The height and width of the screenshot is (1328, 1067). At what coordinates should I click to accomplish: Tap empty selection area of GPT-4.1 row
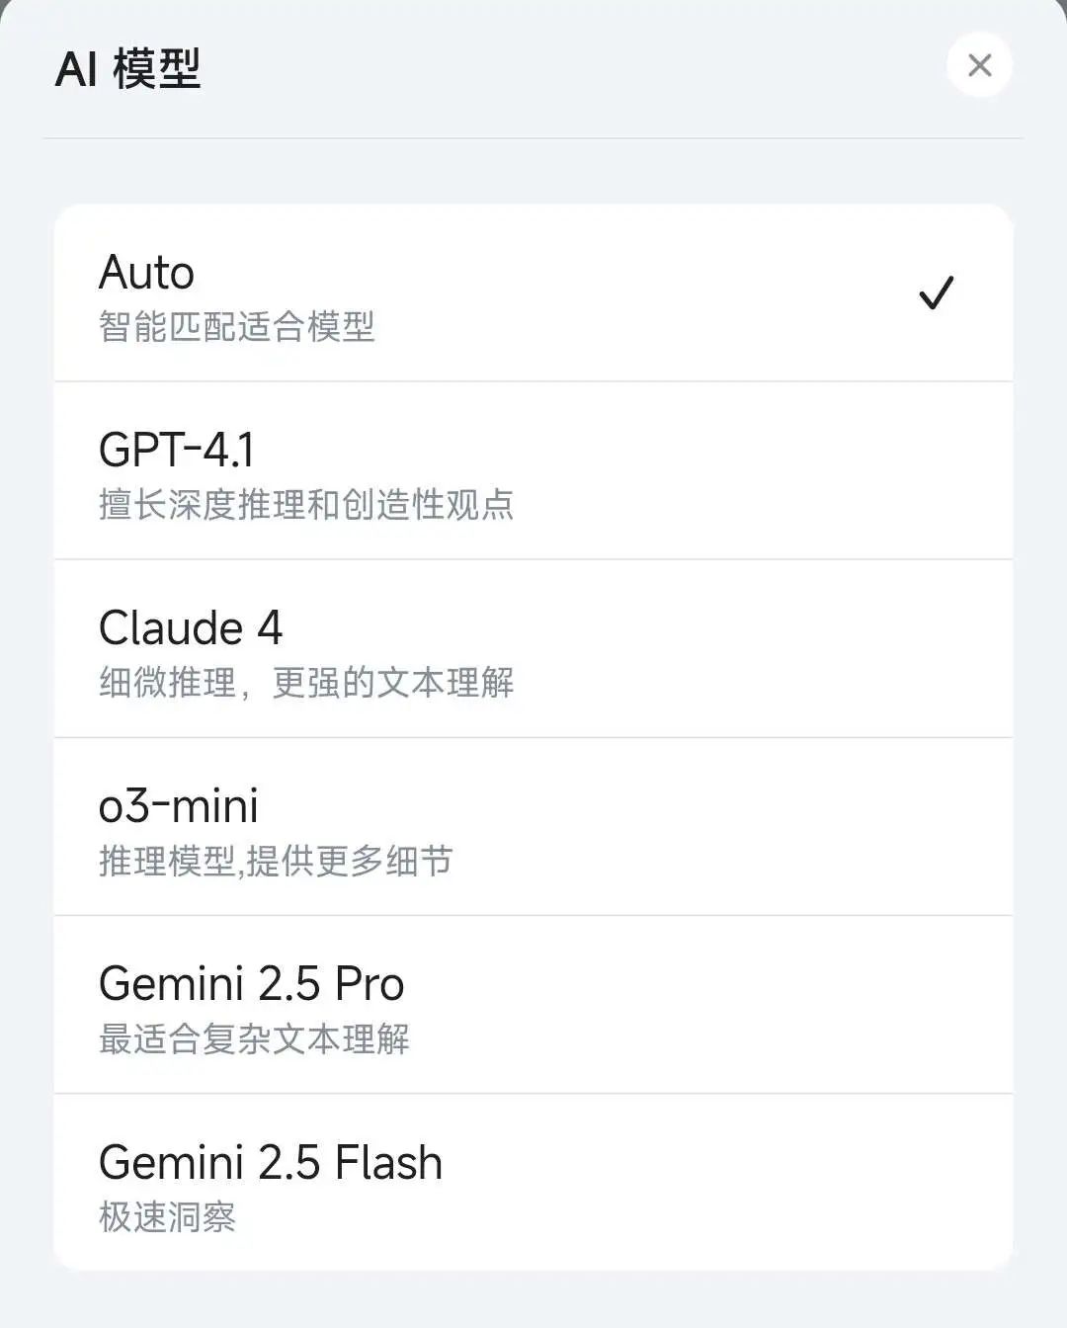(x=771, y=470)
